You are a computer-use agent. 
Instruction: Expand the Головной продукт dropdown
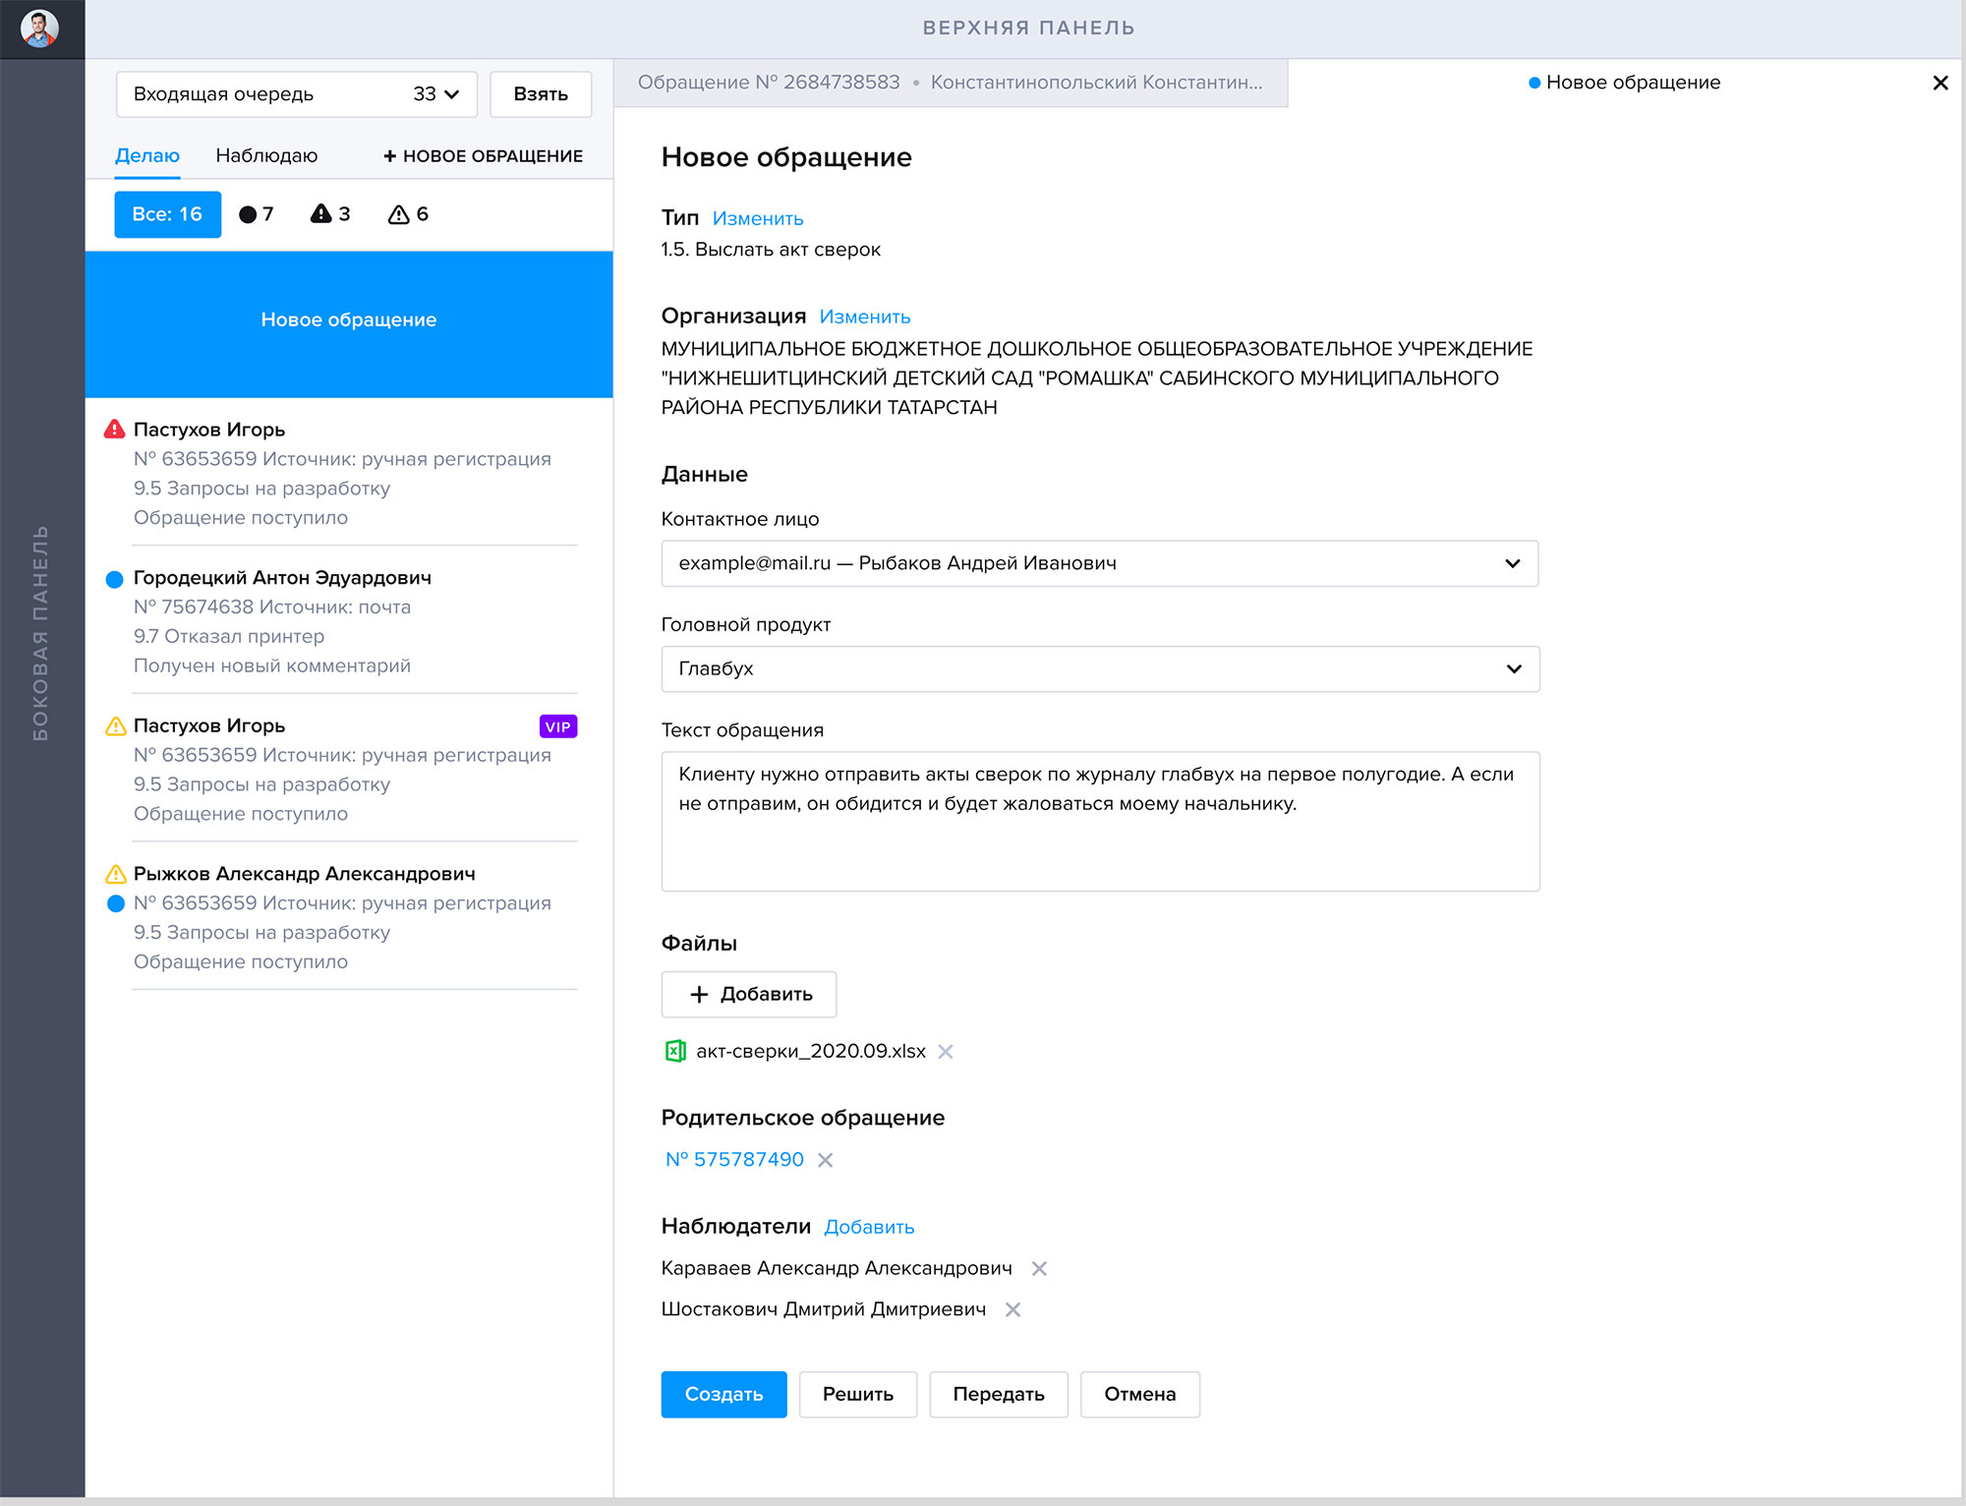click(x=1099, y=668)
